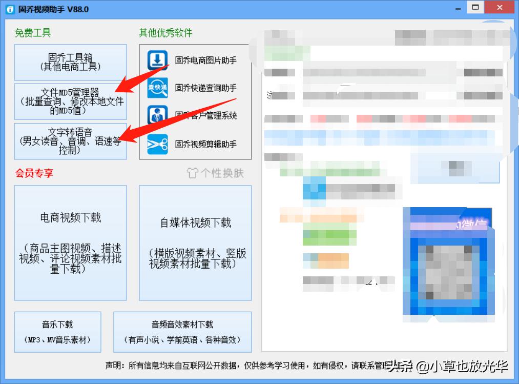Open 固乔工具箱 for other ecommerce tools

pos(70,62)
